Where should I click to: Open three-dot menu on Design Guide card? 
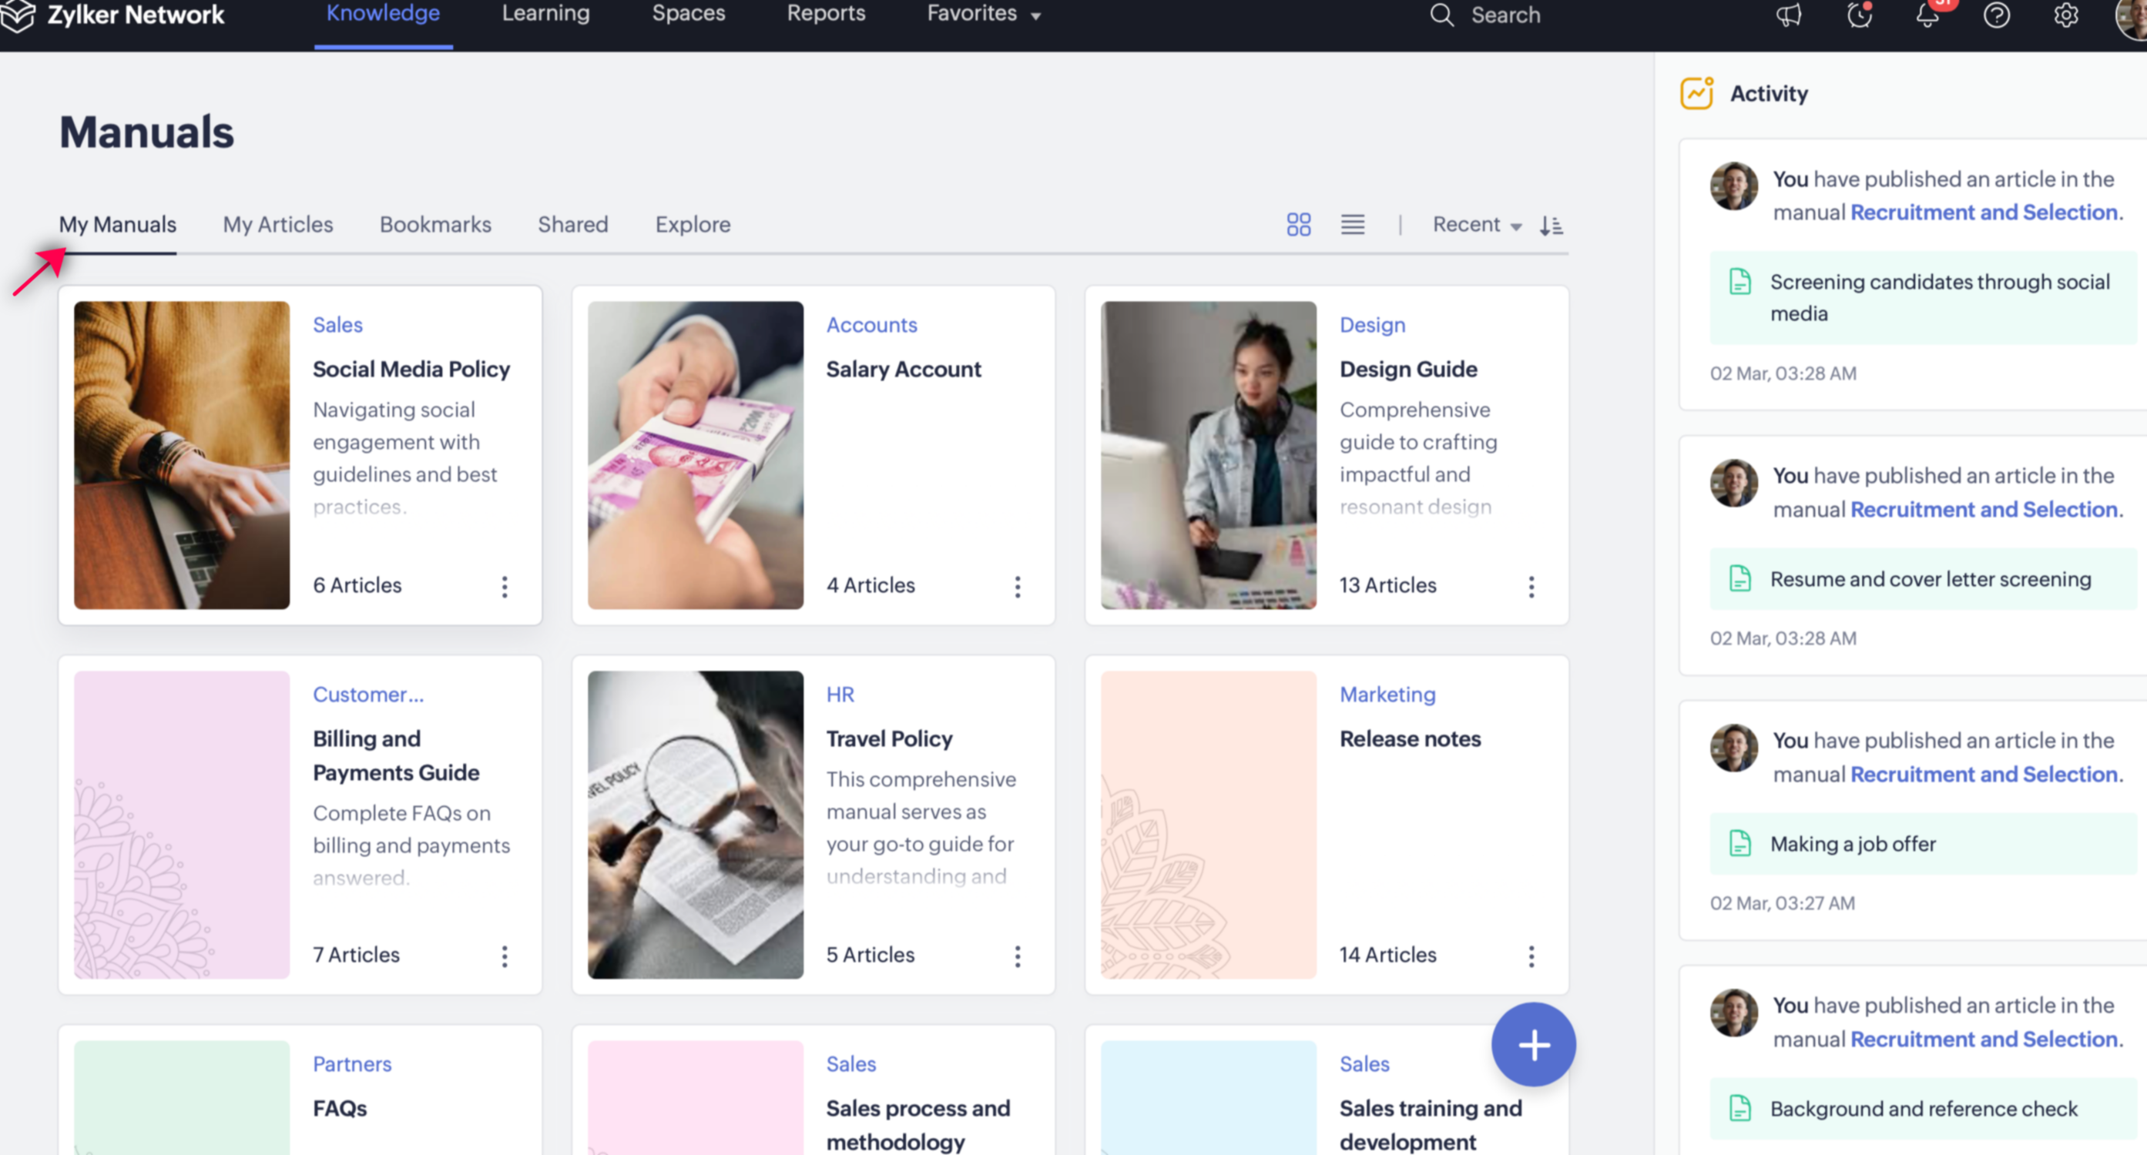(1530, 587)
